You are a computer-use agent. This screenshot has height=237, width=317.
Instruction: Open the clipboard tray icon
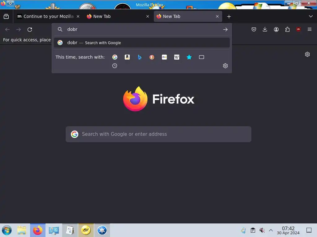pyautogui.click(x=253, y=230)
